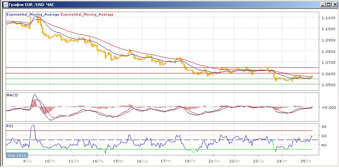
Task: Click the 80 level on RSI scale
Action: 324,127
